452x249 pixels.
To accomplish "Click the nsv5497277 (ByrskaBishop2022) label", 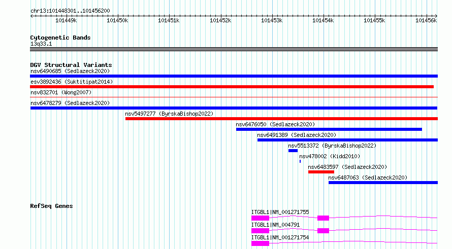I will click(169, 114).
